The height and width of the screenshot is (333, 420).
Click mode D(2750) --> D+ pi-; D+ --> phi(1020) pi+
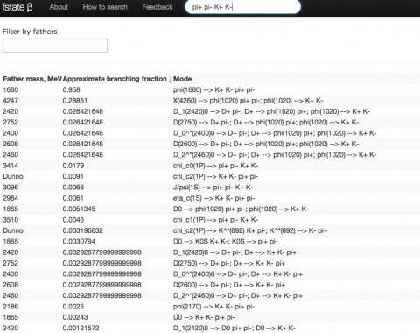tap(266, 122)
